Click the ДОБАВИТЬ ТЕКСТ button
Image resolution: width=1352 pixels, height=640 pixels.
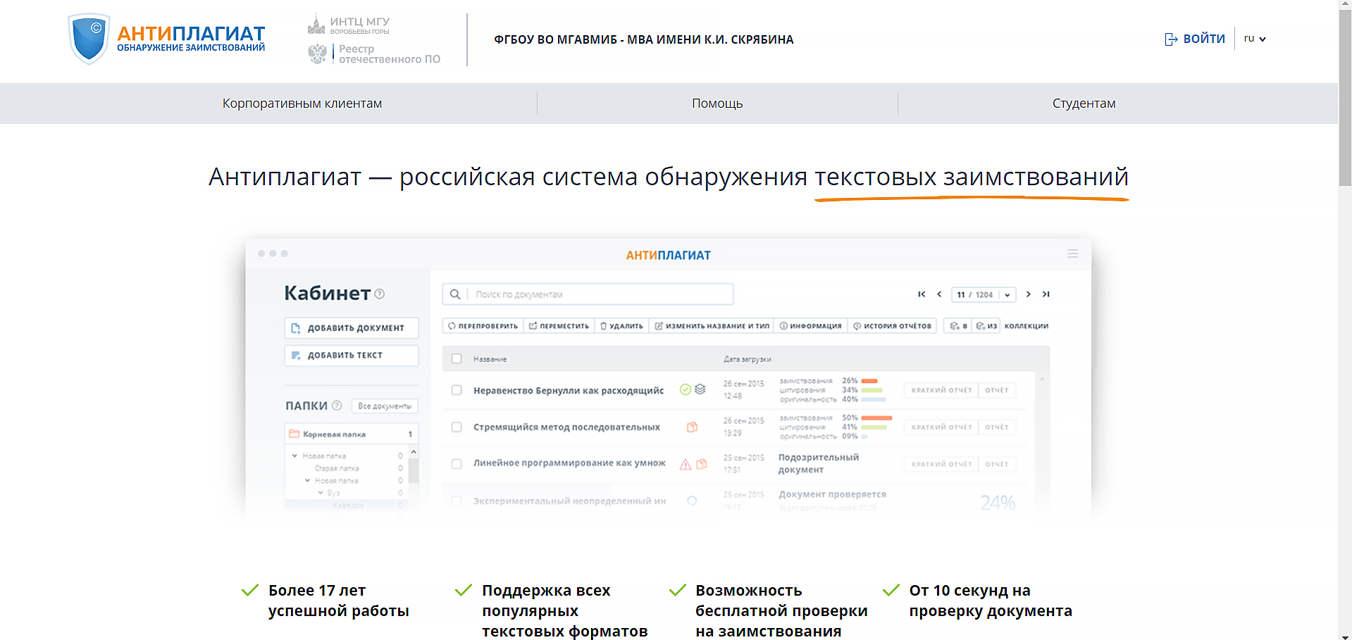tap(352, 356)
